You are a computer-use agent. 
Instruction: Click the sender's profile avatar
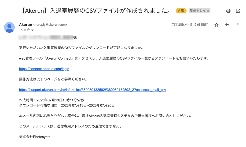point(9,27)
